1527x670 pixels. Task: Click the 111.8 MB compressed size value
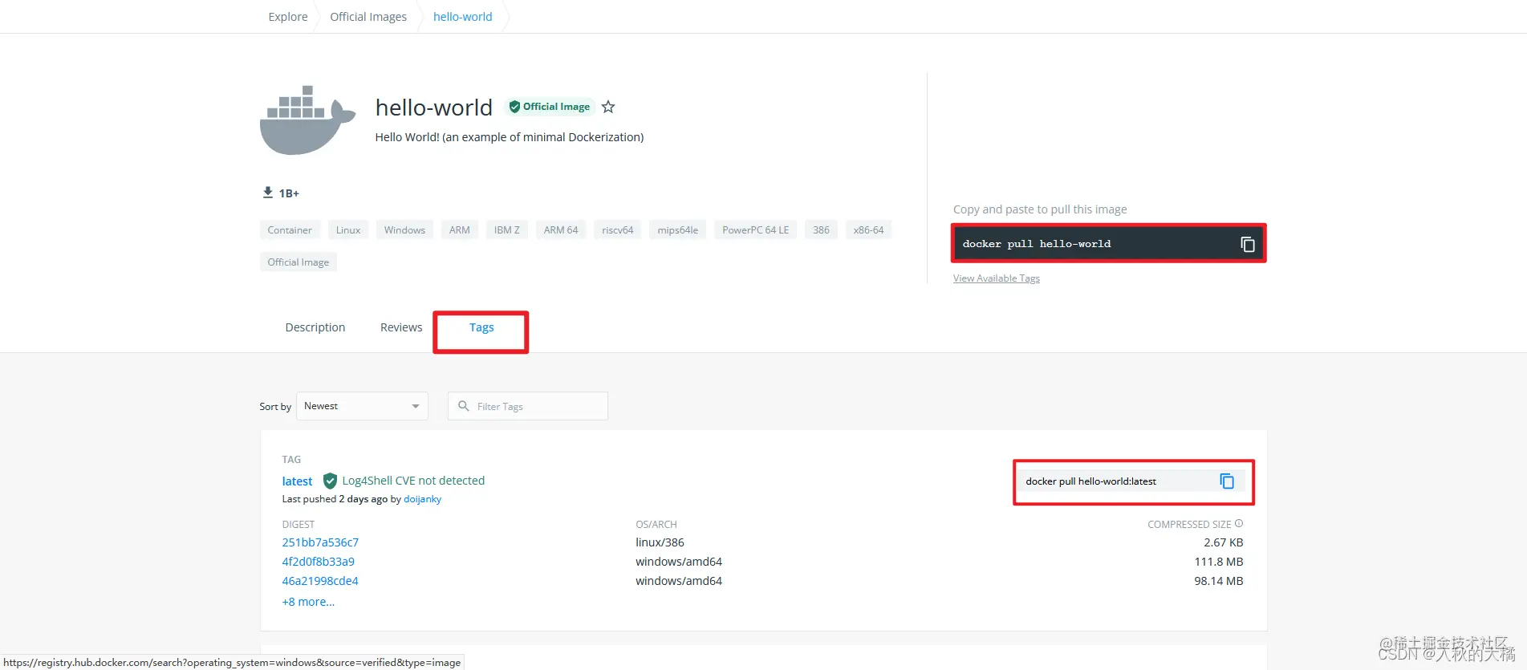pyautogui.click(x=1219, y=562)
